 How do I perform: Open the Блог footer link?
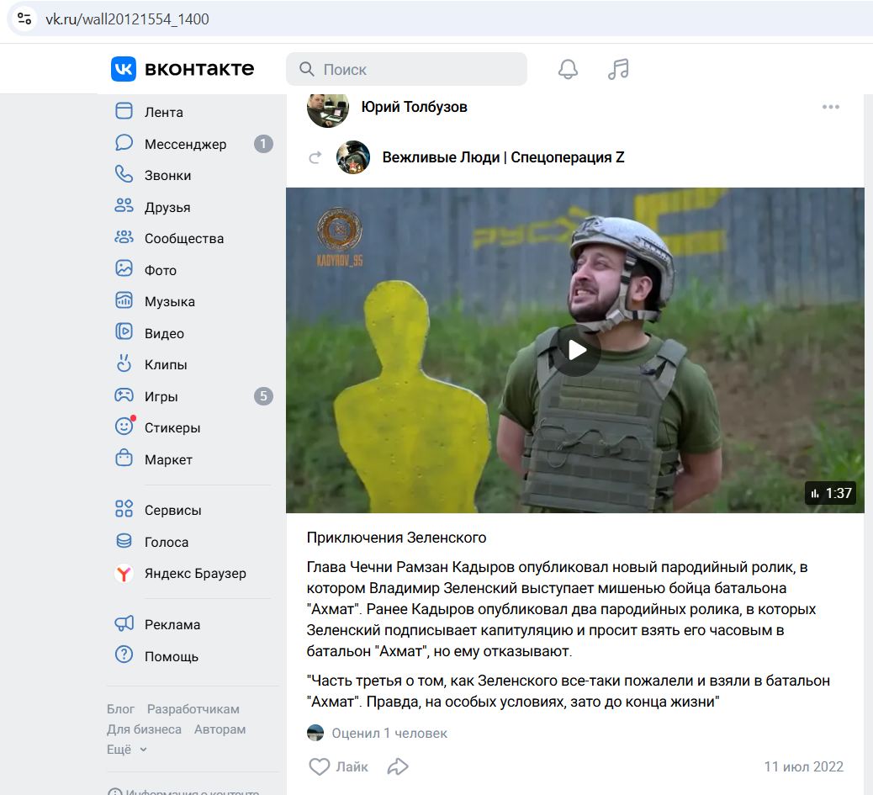point(120,708)
